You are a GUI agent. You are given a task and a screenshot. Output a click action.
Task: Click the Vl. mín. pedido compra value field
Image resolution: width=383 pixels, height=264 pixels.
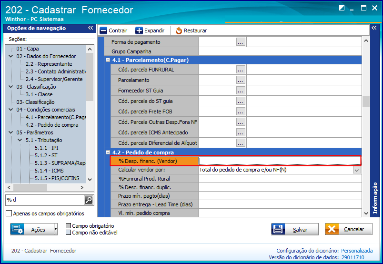coord(280,213)
